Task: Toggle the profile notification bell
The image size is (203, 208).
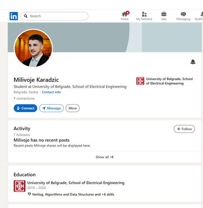Action: point(193,62)
